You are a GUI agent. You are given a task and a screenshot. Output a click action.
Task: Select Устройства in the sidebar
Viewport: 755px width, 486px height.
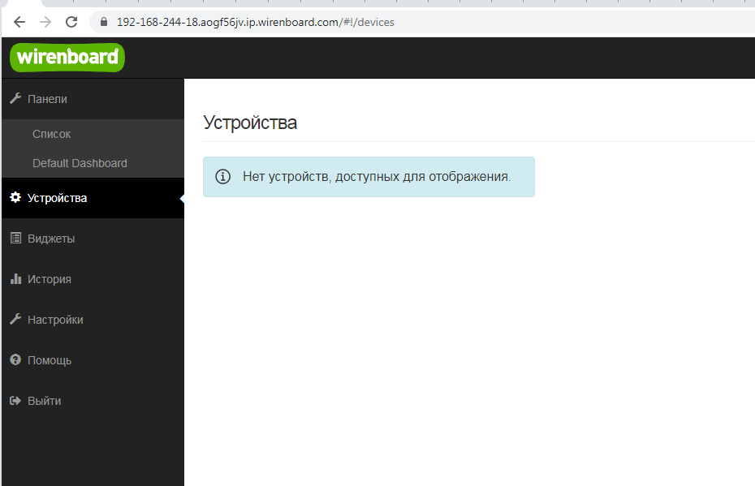(57, 198)
